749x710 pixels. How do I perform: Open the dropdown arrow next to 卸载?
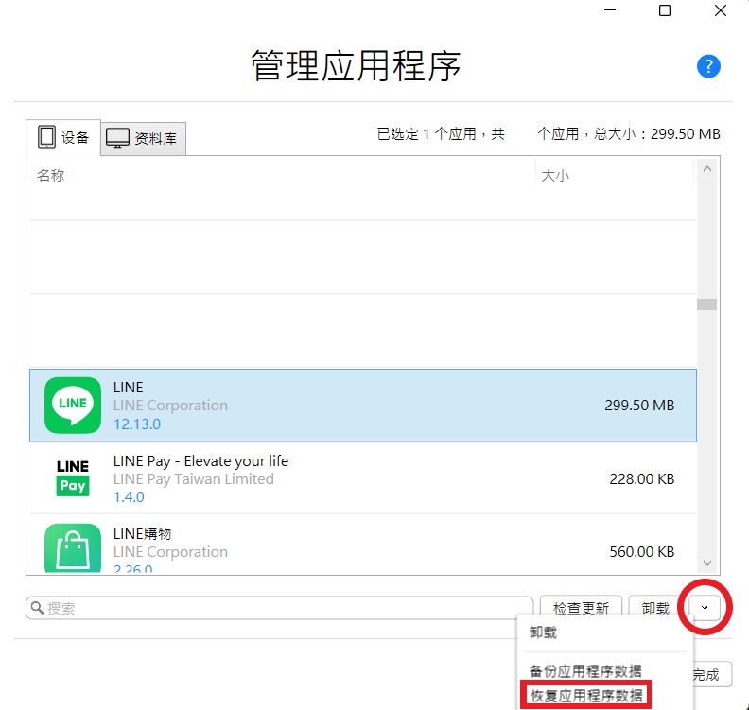pos(705,608)
